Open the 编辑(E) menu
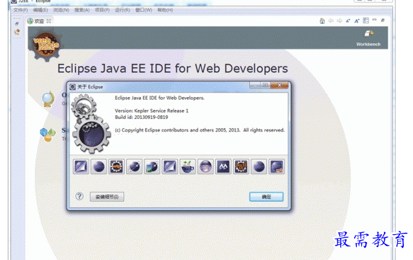413x260 pixels. coord(41,10)
